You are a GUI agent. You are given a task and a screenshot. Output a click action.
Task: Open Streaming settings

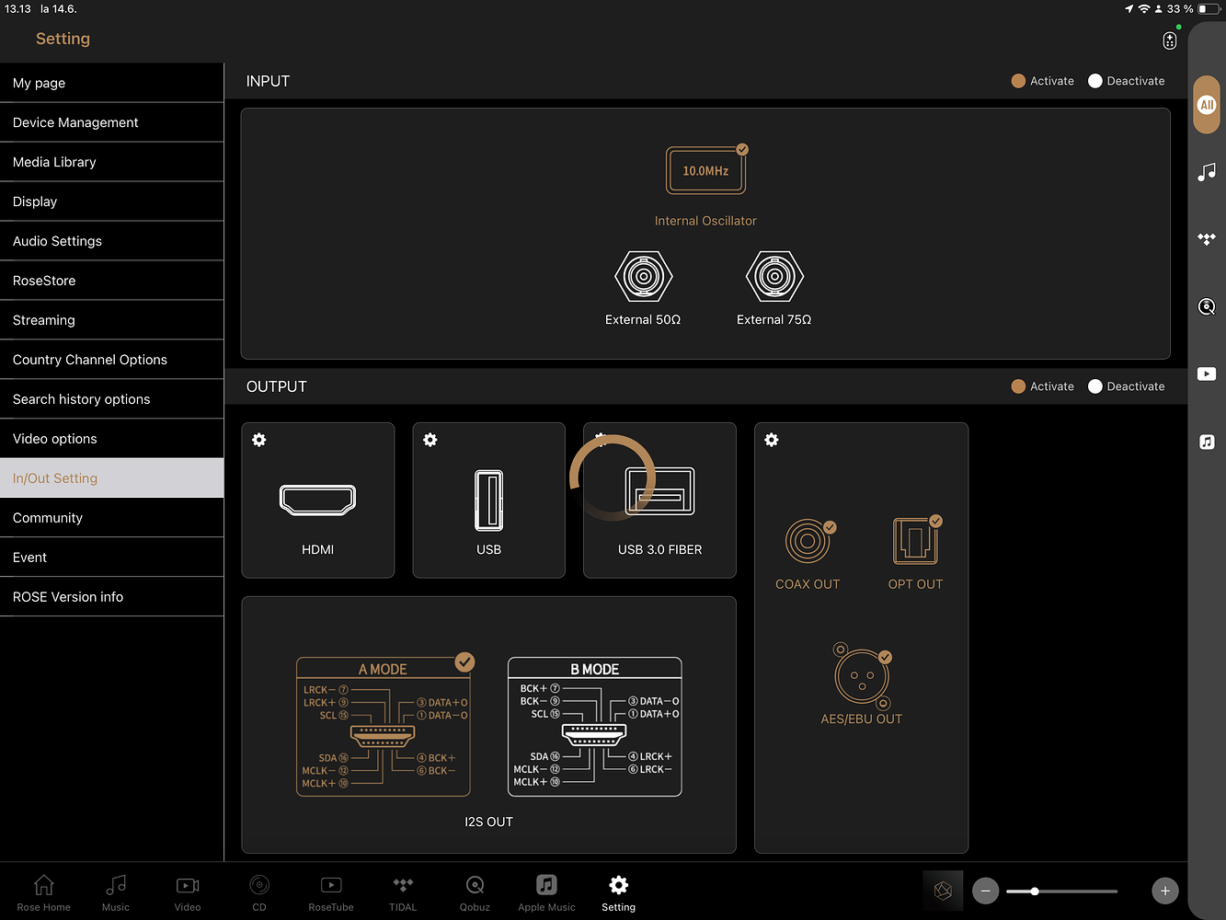click(111, 320)
